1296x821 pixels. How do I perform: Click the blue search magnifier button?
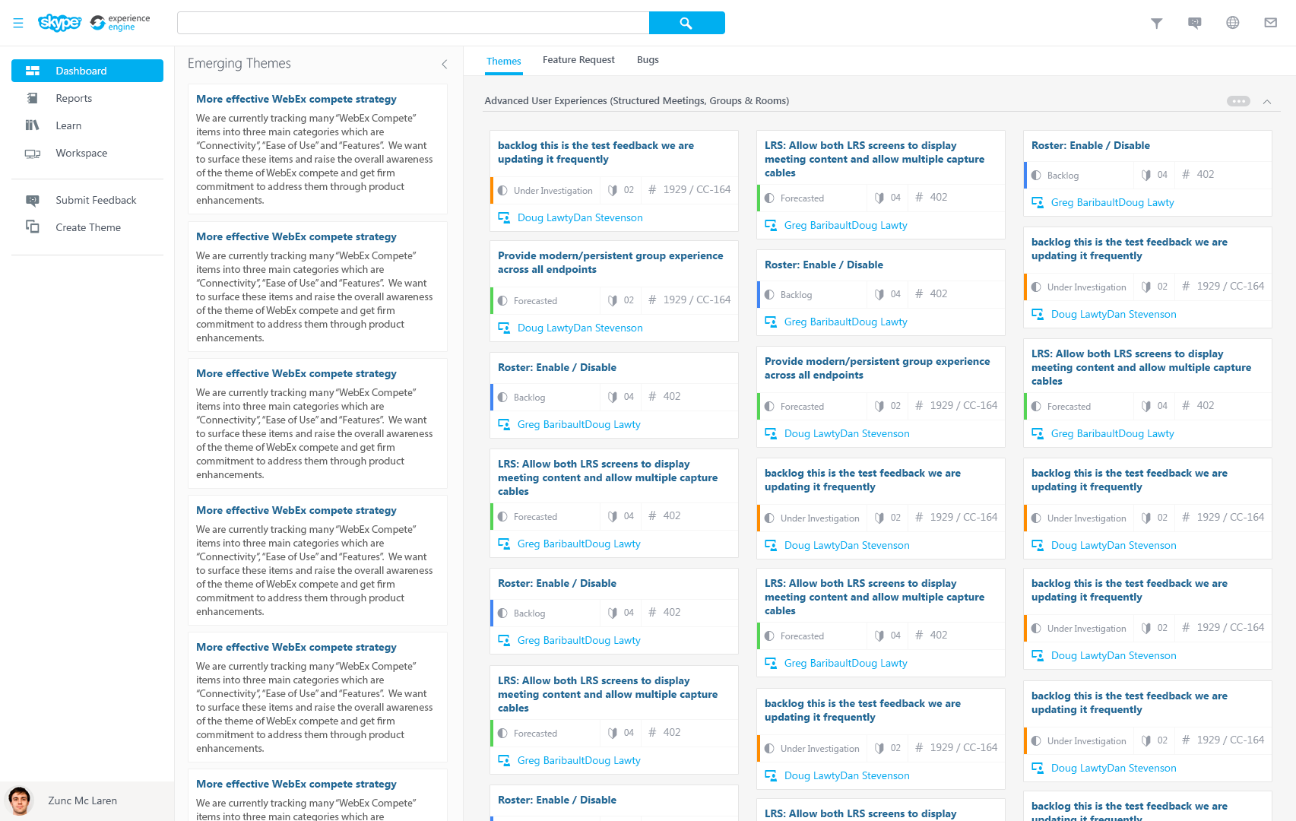686,23
